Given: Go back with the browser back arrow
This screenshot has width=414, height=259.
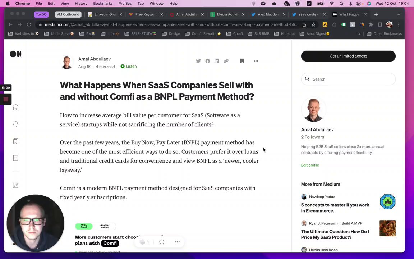Looking at the screenshot, I should [10, 24].
